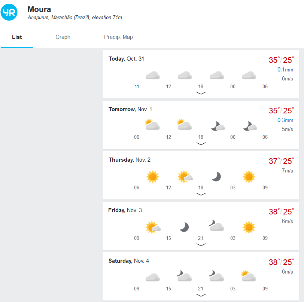Click Tomorrow's cloudy night moon icon at 18
304x302 pixels.
pos(218,126)
